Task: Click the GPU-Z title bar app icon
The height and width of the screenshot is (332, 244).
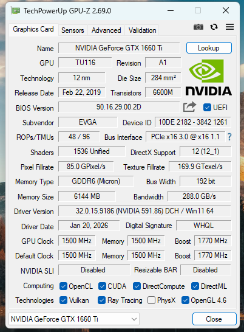Action: pos(15,10)
